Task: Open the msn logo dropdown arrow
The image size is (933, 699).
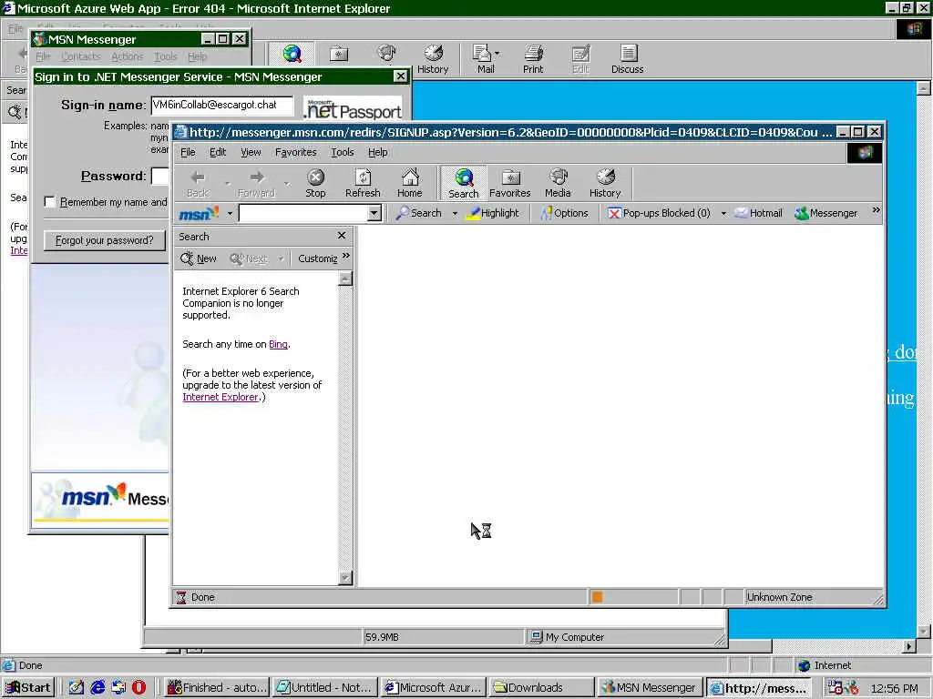Action: (x=230, y=213)
